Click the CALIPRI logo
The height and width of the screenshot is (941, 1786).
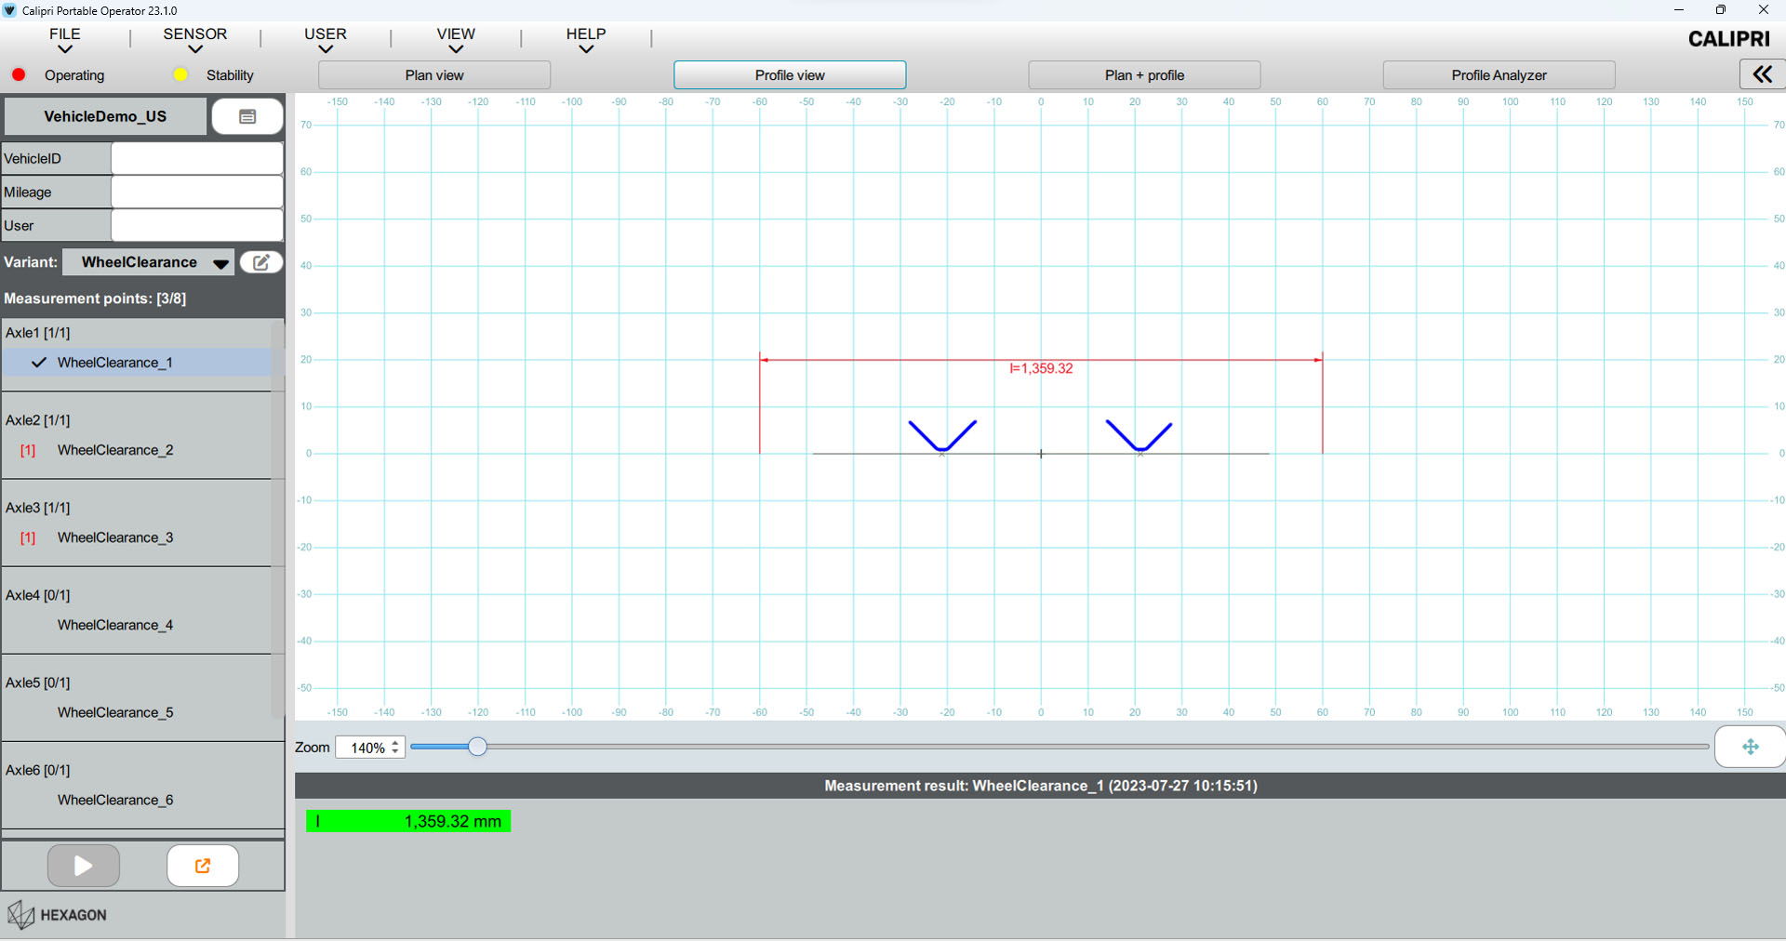point(1729,39)
